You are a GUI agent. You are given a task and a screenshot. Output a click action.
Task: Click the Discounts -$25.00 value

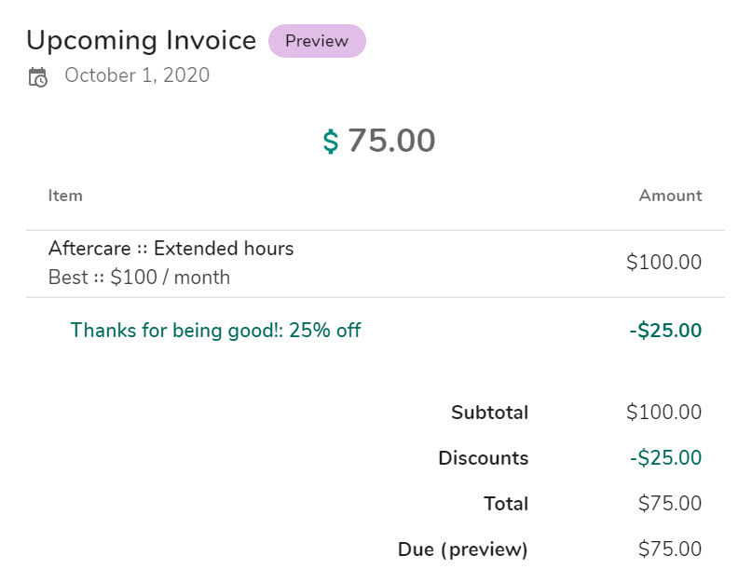pos(665,458)
